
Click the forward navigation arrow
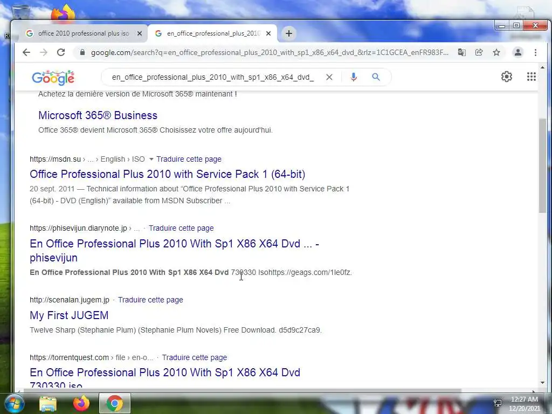(x=44, y=52)
